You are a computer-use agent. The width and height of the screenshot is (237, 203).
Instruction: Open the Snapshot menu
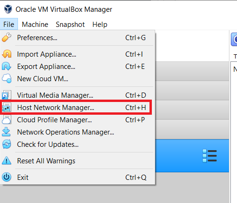(x=70, y=25)
